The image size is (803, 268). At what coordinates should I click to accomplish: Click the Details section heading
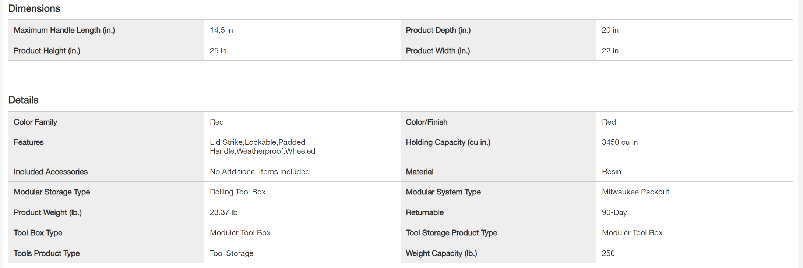[x=23, y=100]
